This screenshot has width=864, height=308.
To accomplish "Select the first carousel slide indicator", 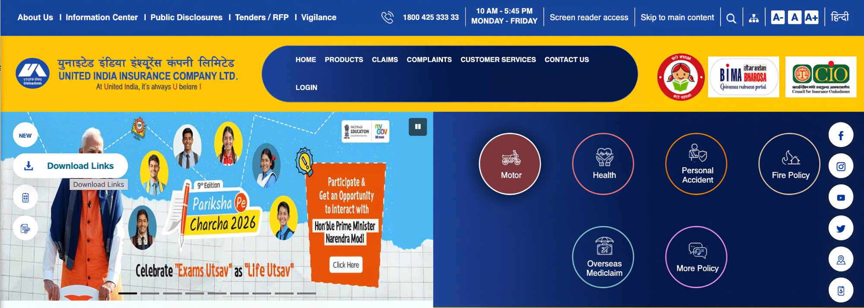I will tap(127, 293).
